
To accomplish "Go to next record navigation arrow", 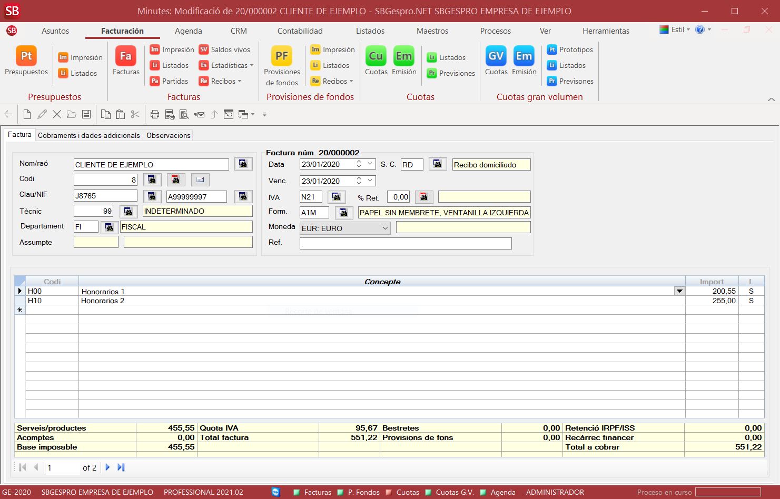I will pyautogui.click(x=108, y=467).
